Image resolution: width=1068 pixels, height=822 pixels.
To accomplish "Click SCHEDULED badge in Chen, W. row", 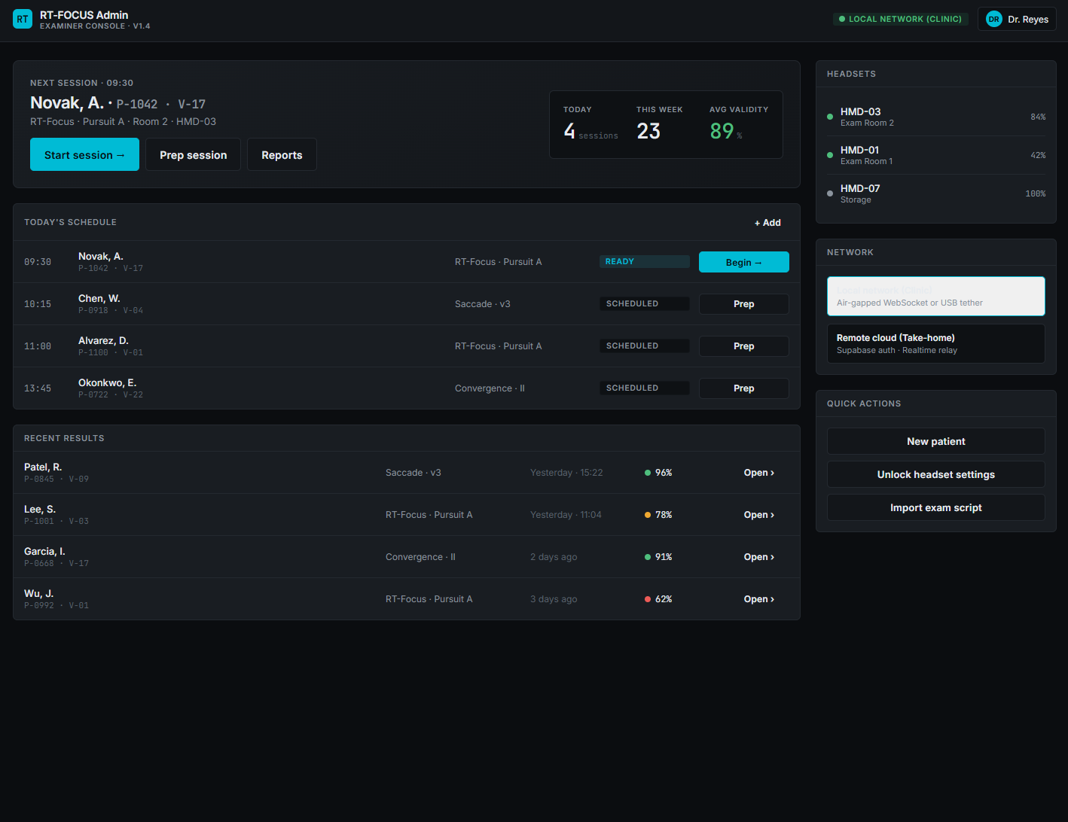I will (x=644, y=303).
